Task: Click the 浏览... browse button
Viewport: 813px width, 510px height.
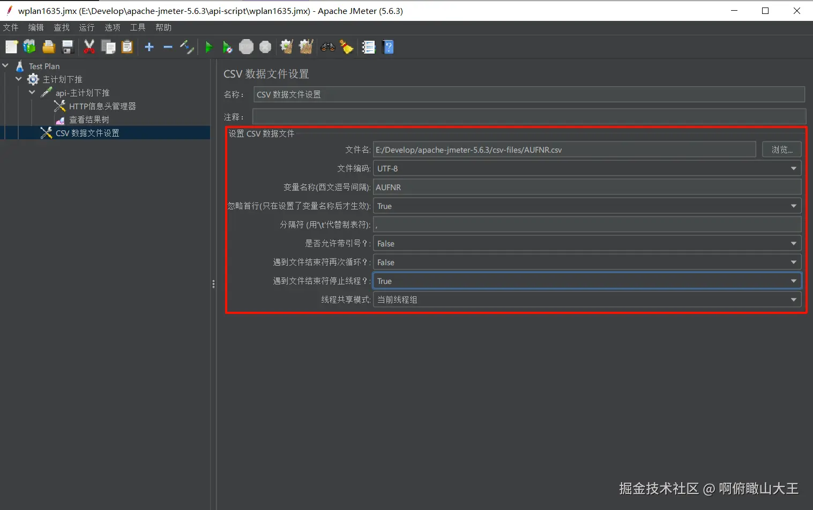Action: point(782,149)
